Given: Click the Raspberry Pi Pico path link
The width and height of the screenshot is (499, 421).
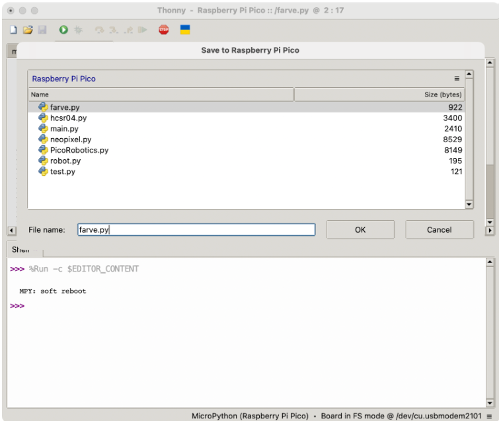Looking at the screenshot, I should click(63, 79).
